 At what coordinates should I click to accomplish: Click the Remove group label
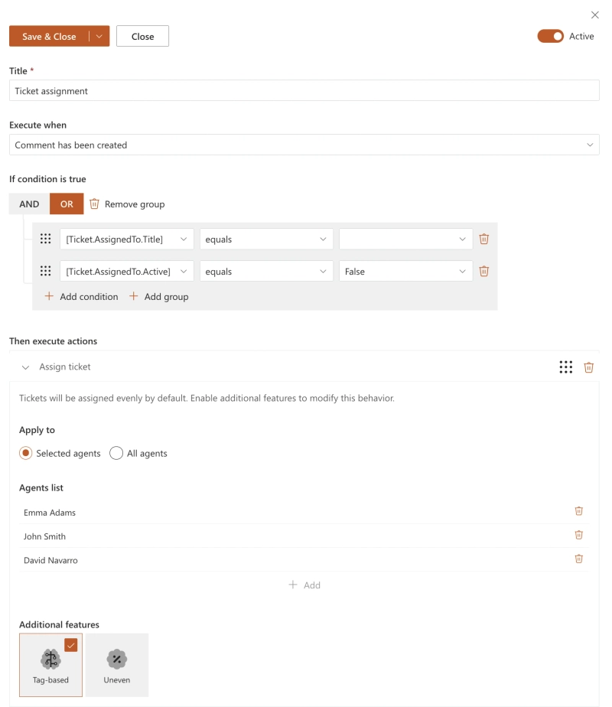135,204
